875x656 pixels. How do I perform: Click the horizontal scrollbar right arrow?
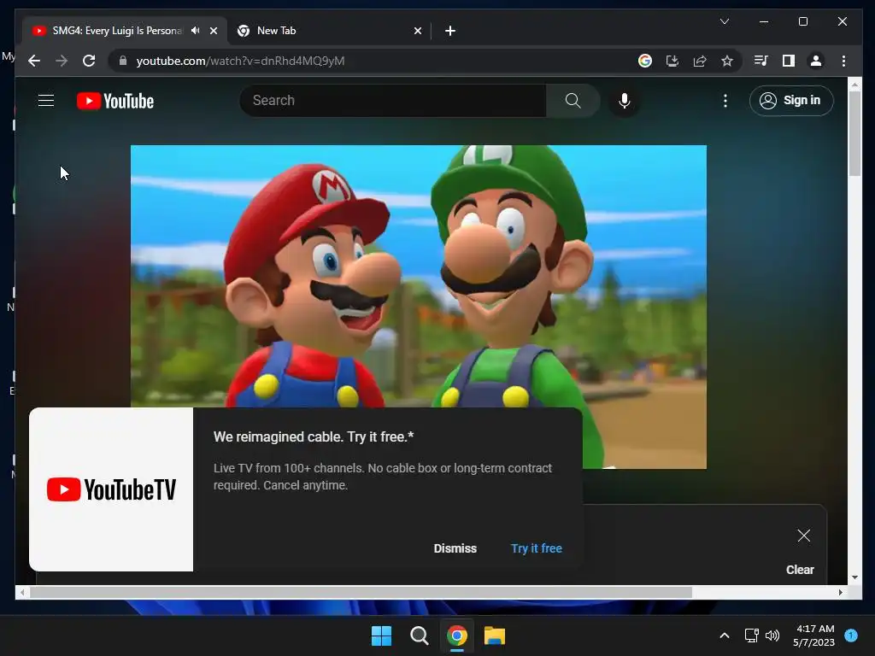click(x=841, y=593)
